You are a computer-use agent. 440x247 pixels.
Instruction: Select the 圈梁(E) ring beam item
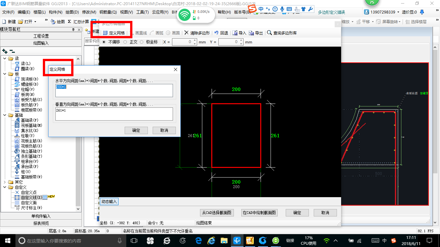(27, 69)
